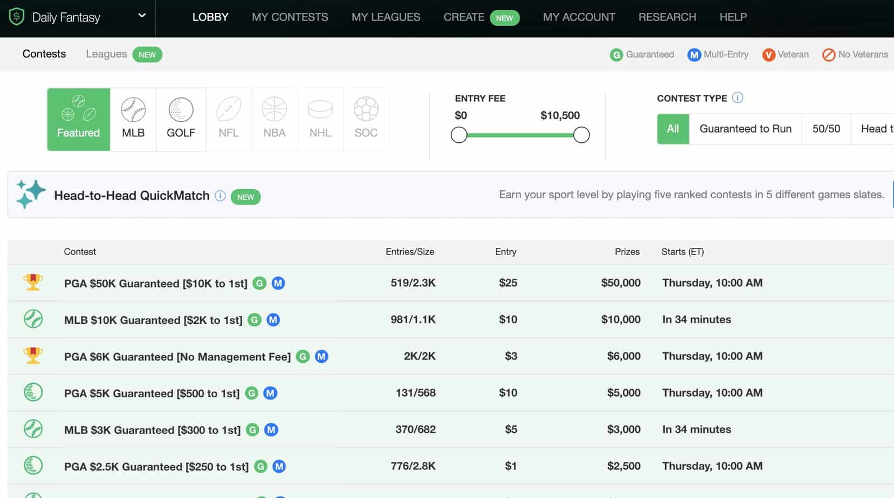894x498 pixels.
Task: Click the golf ball icon for PGA $5K
Action: 33,392
